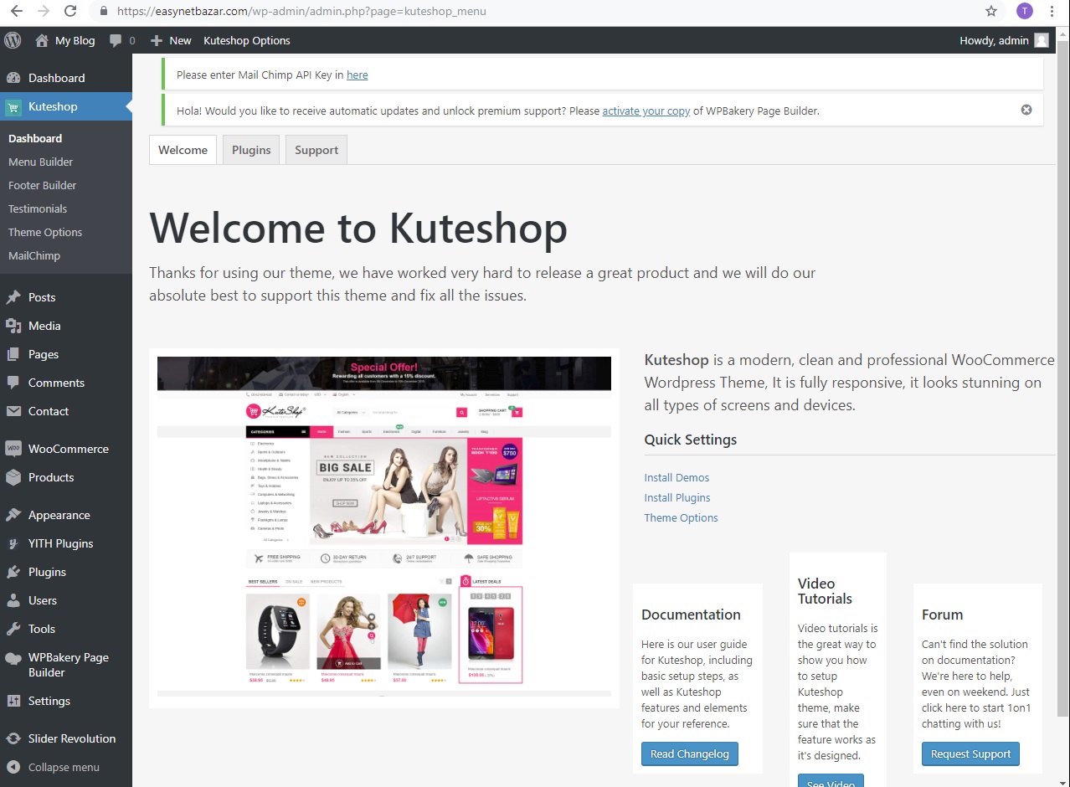The image size is (1070, 787).
Task: Switch to the Plugins tab
Action: 251,150
